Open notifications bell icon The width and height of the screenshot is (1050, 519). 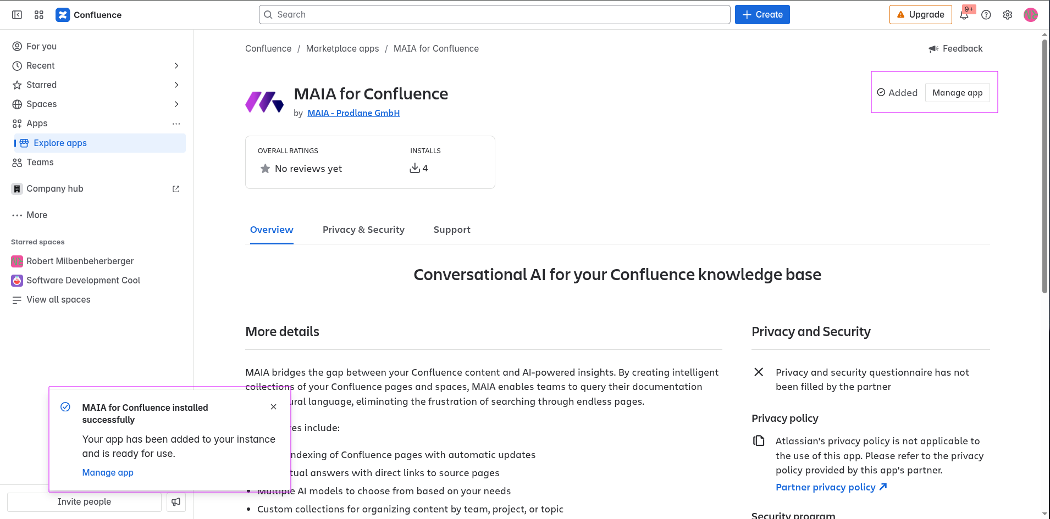964,15
